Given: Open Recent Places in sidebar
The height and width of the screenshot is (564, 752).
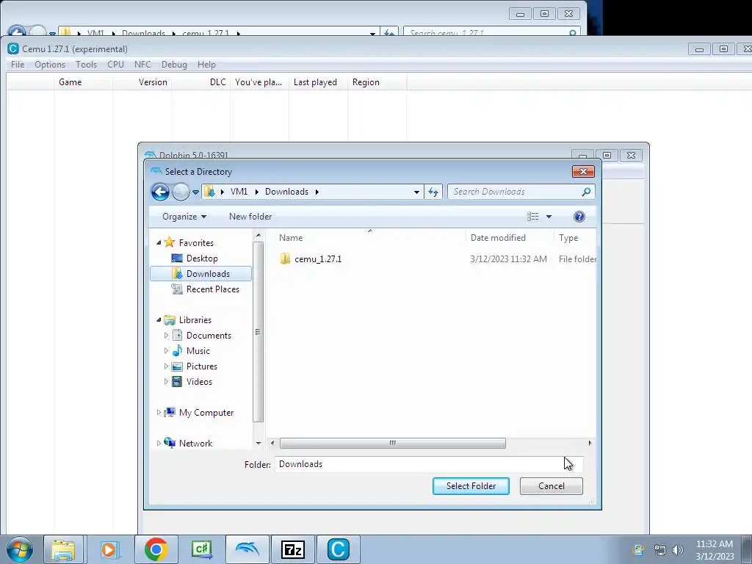Looking at the screenshot, I should [x=212, y=289].
